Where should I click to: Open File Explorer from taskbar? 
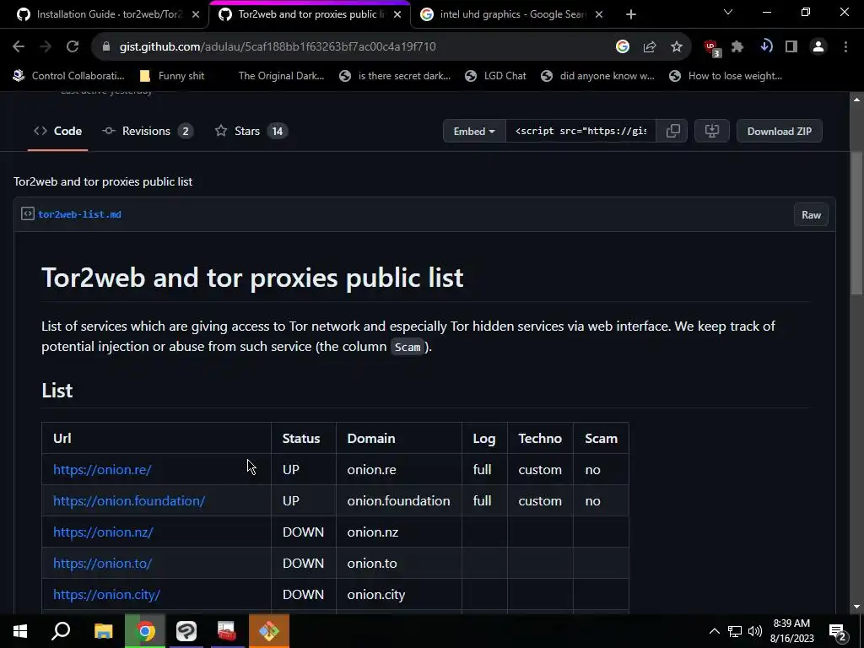(103, 631)
